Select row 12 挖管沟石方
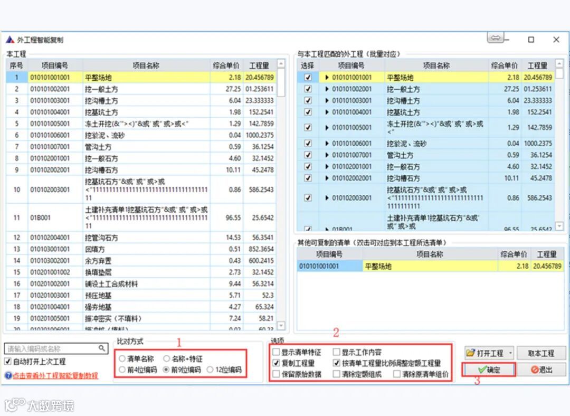The image size is (570, 416). click(x=141, y=238)
